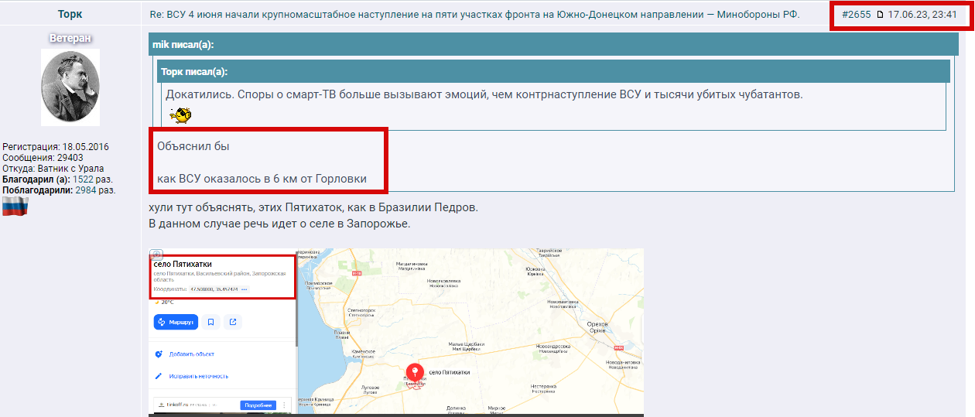Viewport: 975px width, 417px height.
Task: Click the Russian flag icon under the profile
Action: tap(15, 206)
